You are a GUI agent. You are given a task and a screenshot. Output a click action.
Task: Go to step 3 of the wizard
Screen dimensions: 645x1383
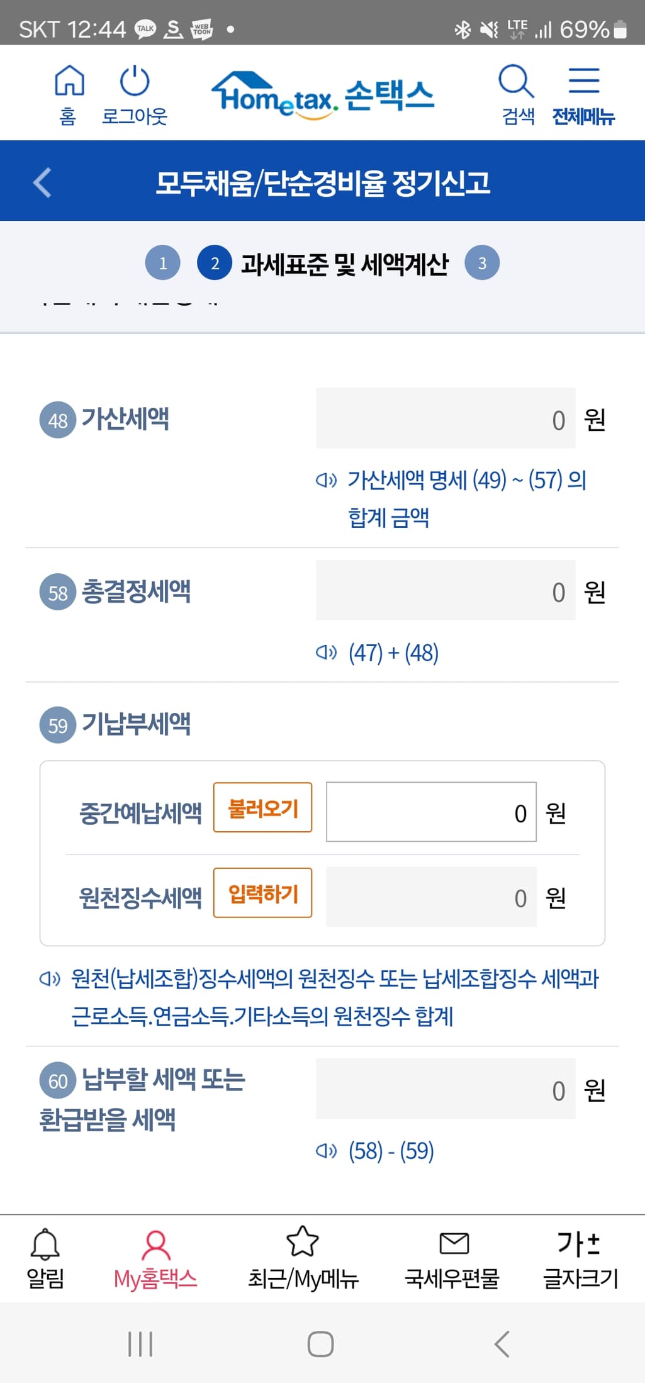tap(482, 263)
